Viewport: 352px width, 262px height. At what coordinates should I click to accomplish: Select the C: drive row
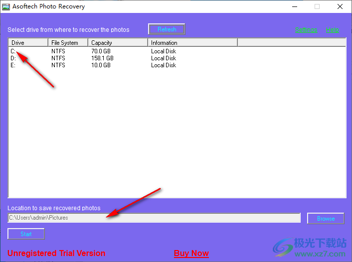pyautogui.click(x=177, y=51)
